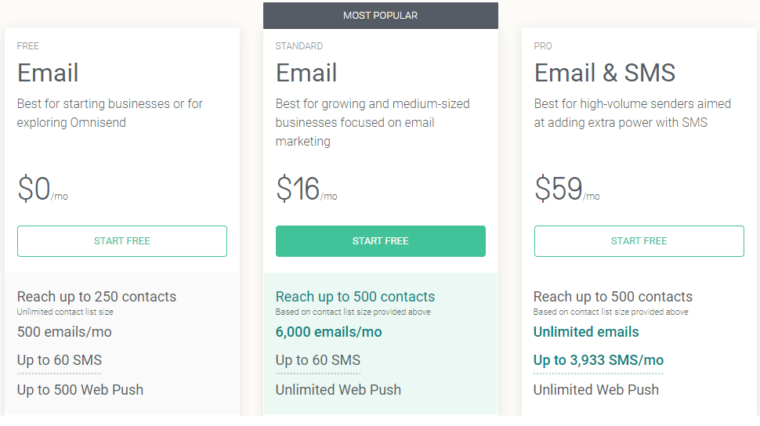Click 'Reach up to 250 contacts' text

click(x=96, y=297)
